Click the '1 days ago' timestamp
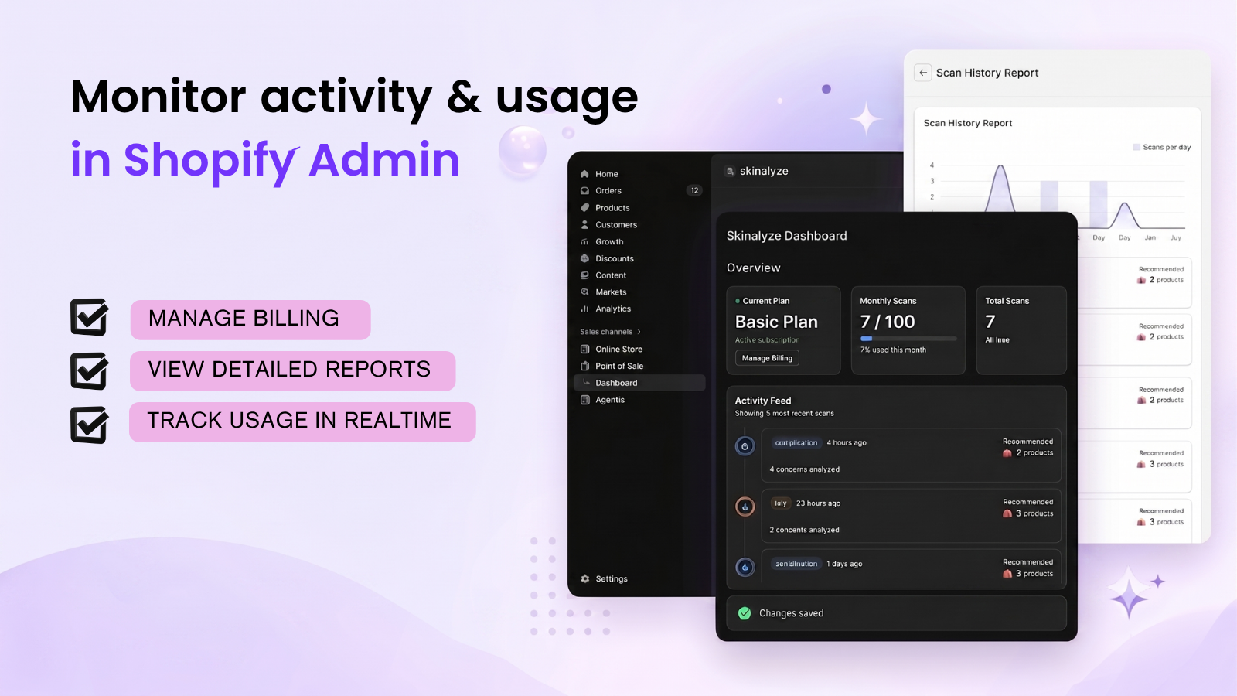1237x696 pixels. click(x=844, y=564)
